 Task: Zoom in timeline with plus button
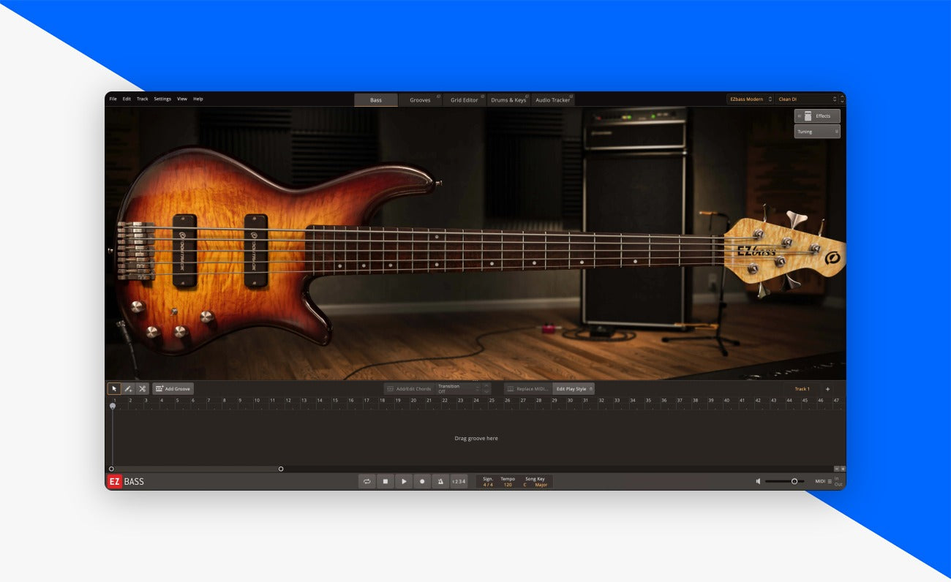(x=843, y=469)
